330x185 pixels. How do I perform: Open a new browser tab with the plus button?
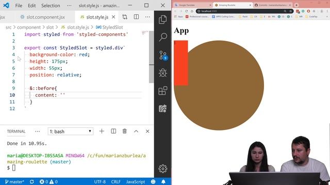296,5
